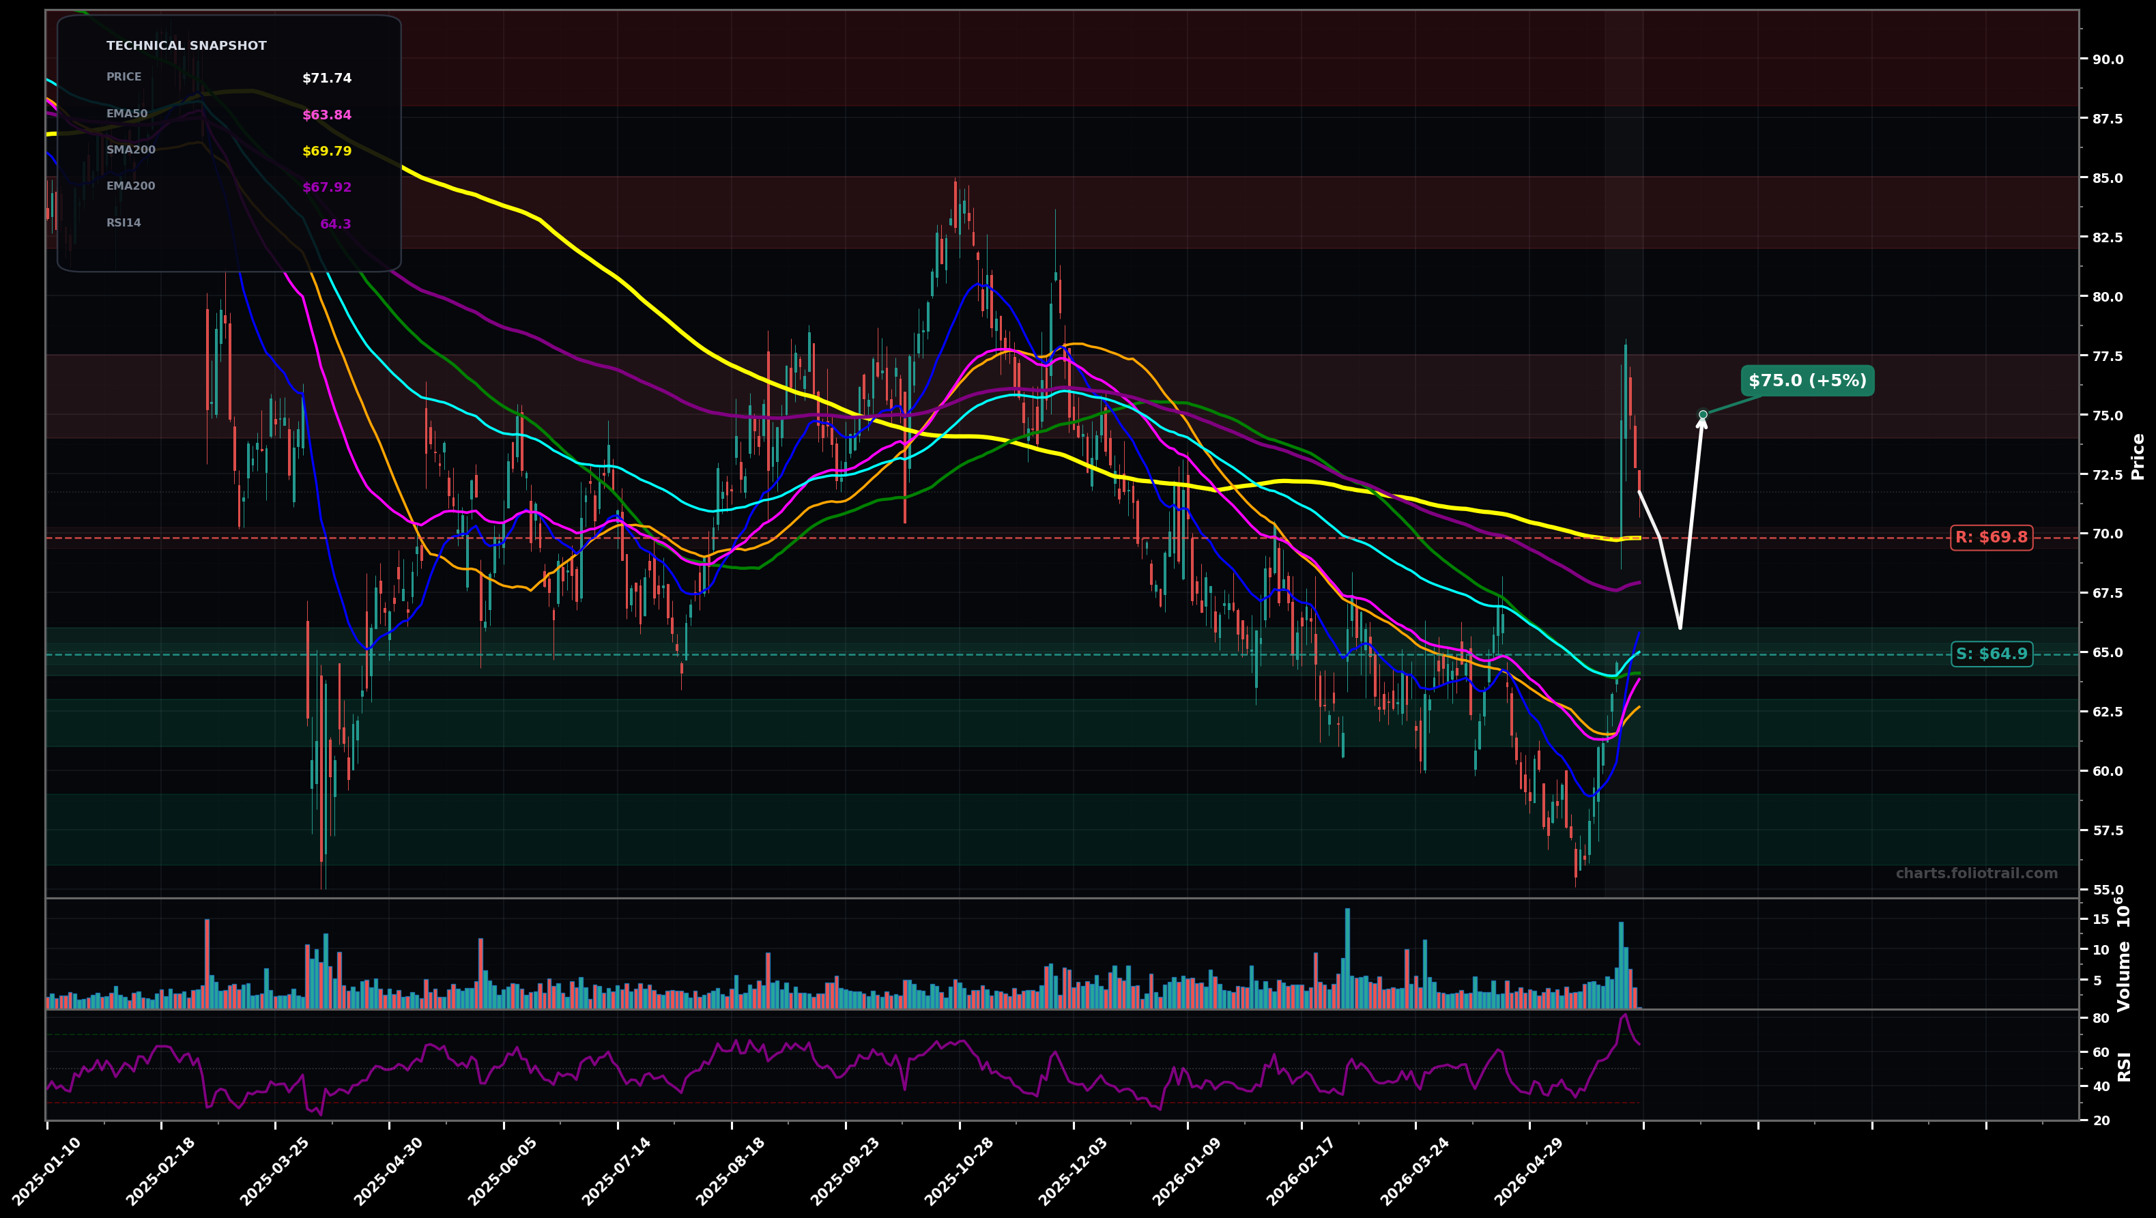Click the 55.0 price axis tick
This screenshot has width=2156, height=1218.
click(2108, 890)
